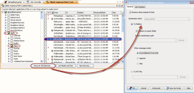Switch to the Job Initiation tab
The height and width of the screenshot is (93, 194).
(x=140, y=7)
